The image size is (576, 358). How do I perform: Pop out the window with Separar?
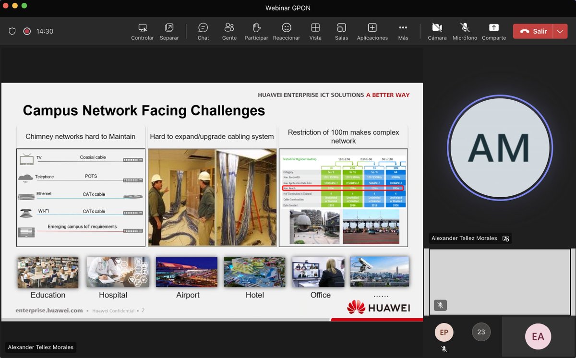click(169, 31)
